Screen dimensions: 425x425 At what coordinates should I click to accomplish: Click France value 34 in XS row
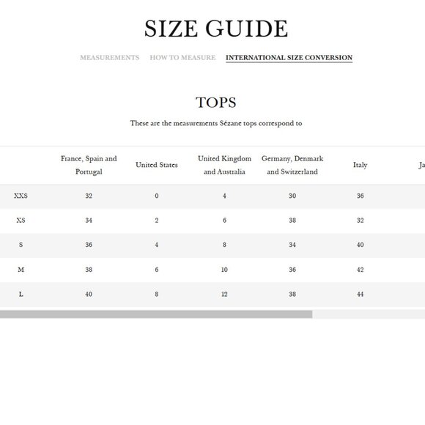(89, 220)
